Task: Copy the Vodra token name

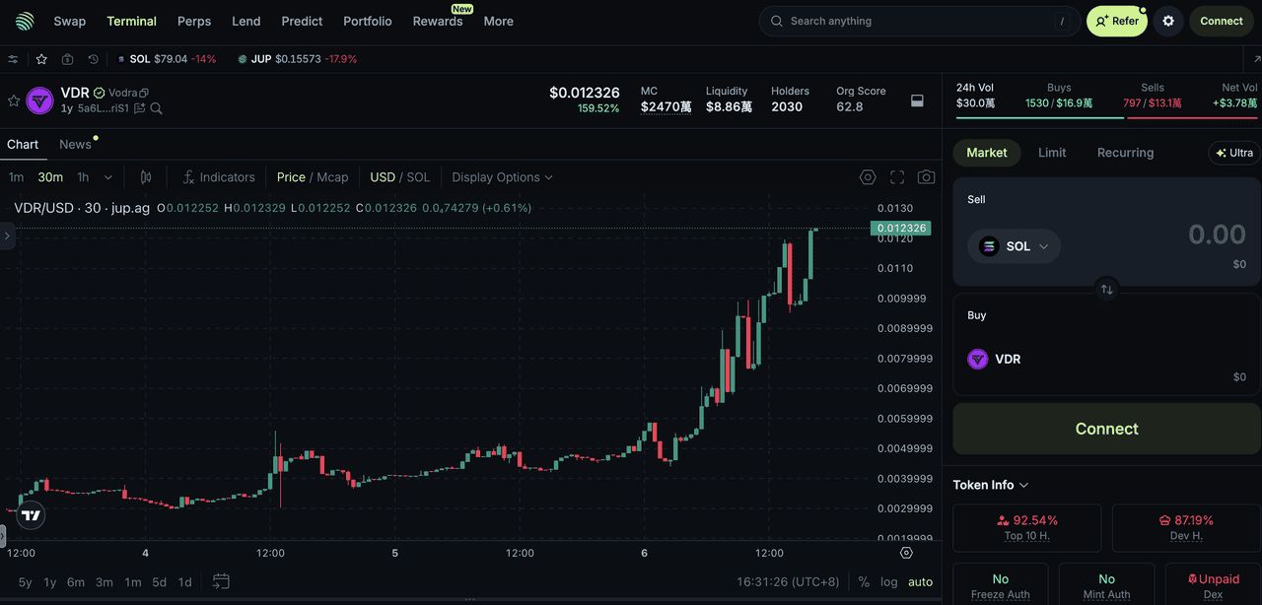Action: point(144,93)
